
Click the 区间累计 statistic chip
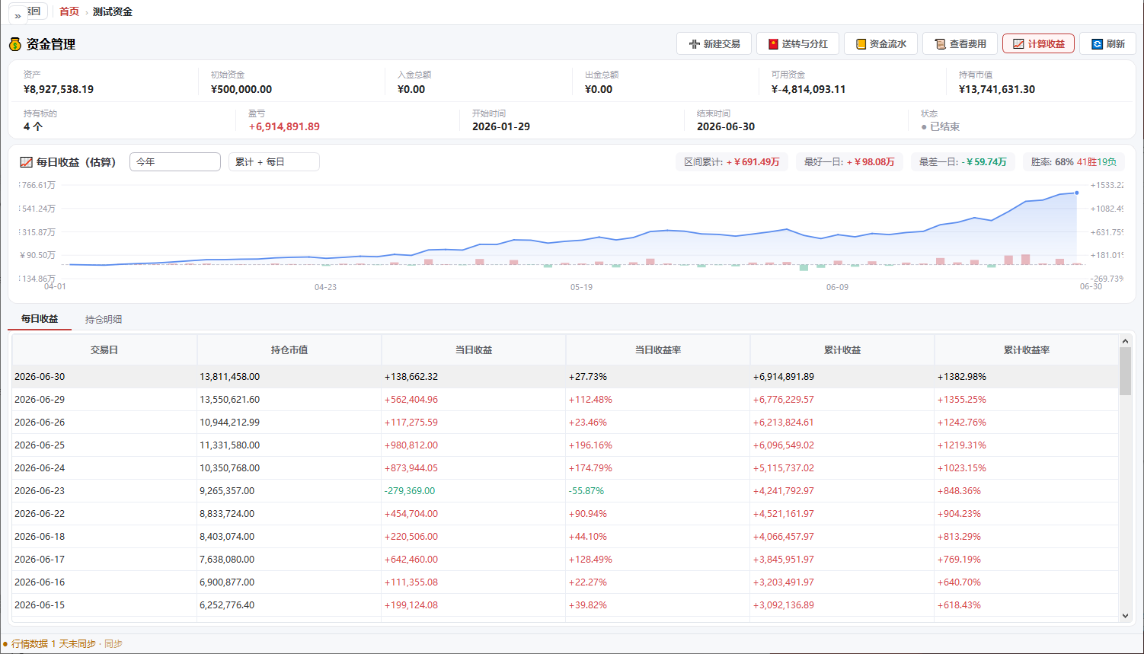(732, 162)
